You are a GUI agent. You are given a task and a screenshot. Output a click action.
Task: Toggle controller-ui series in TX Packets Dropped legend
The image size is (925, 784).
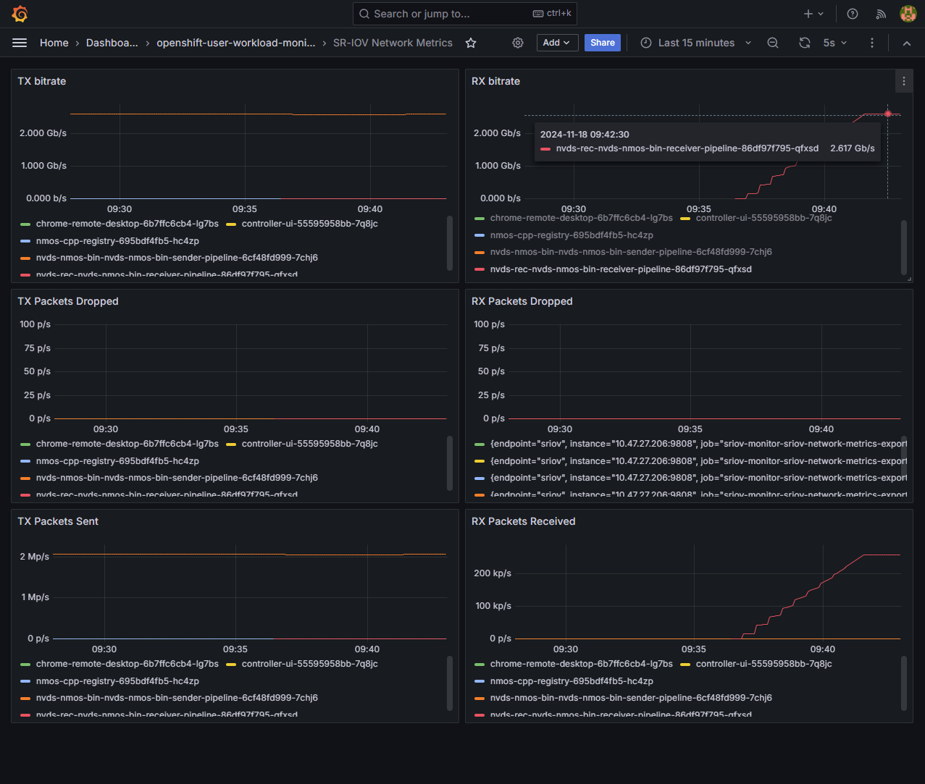(x=309, y=444)
